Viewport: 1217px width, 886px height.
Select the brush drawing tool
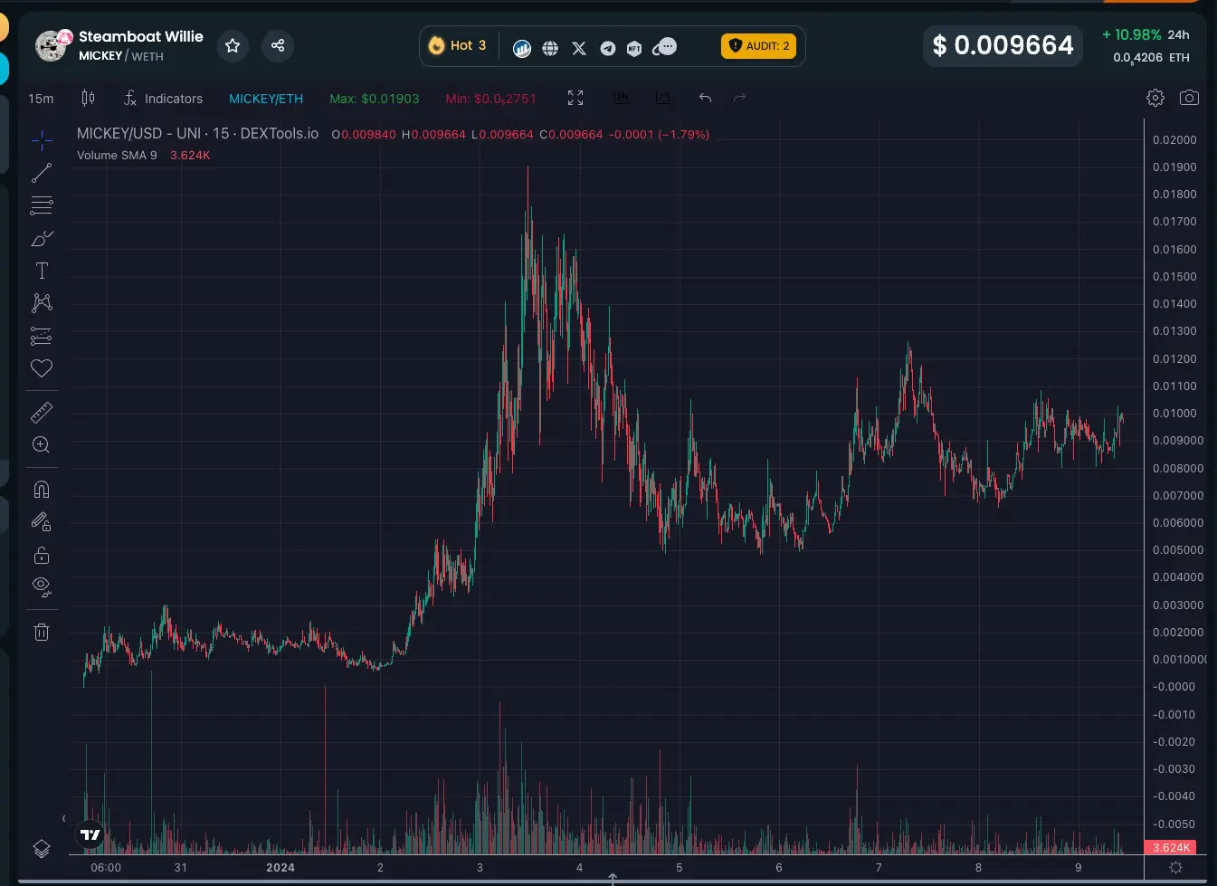[x=42, y=239]
